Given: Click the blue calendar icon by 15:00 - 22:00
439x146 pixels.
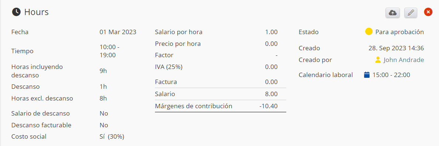Looking at the screenshot, I should (367, 75).
